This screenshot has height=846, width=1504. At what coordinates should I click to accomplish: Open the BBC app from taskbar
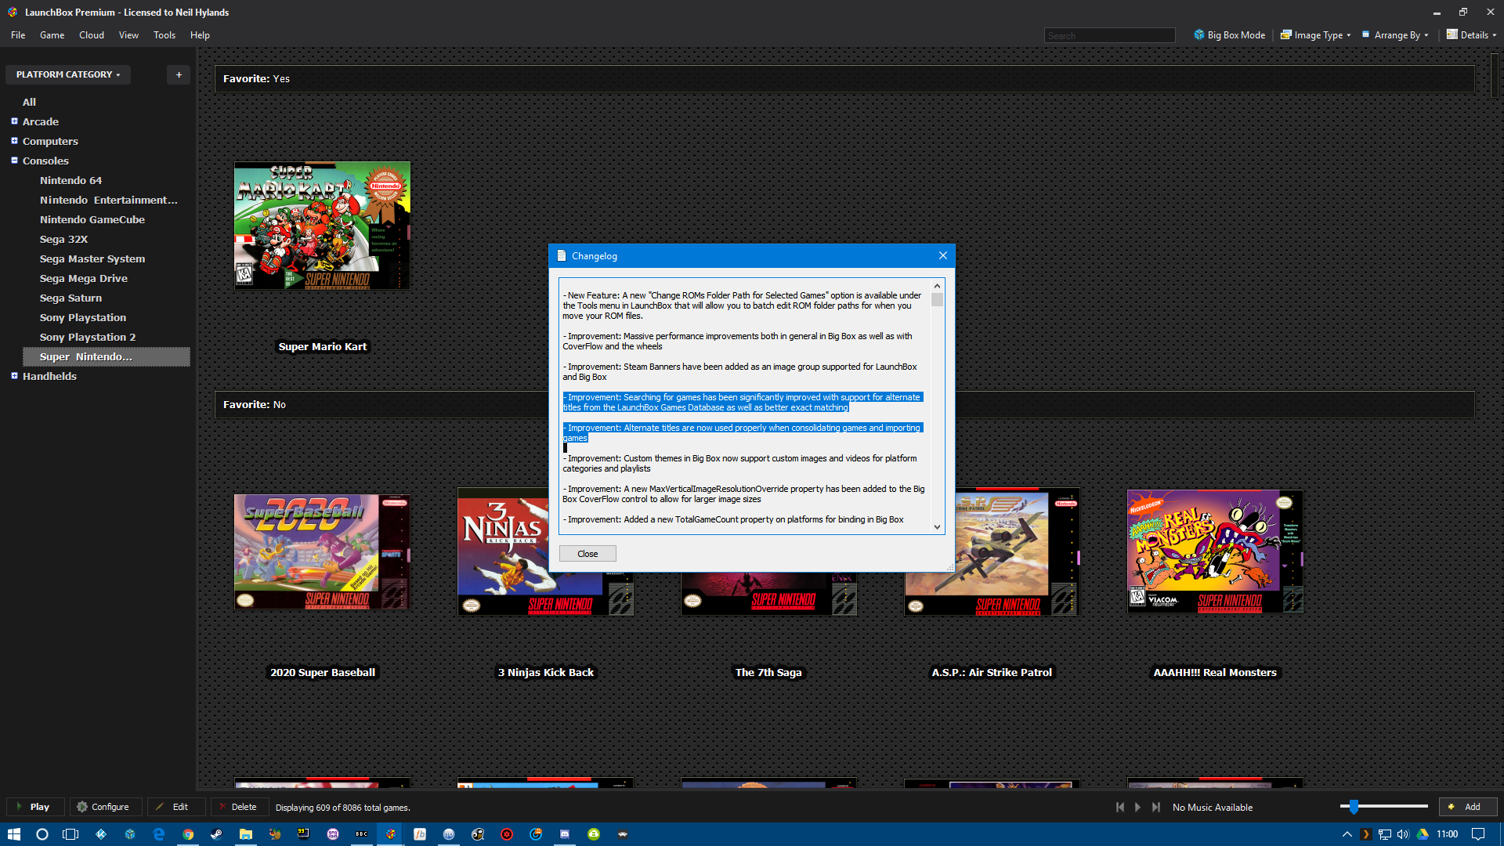coord(362,834)
